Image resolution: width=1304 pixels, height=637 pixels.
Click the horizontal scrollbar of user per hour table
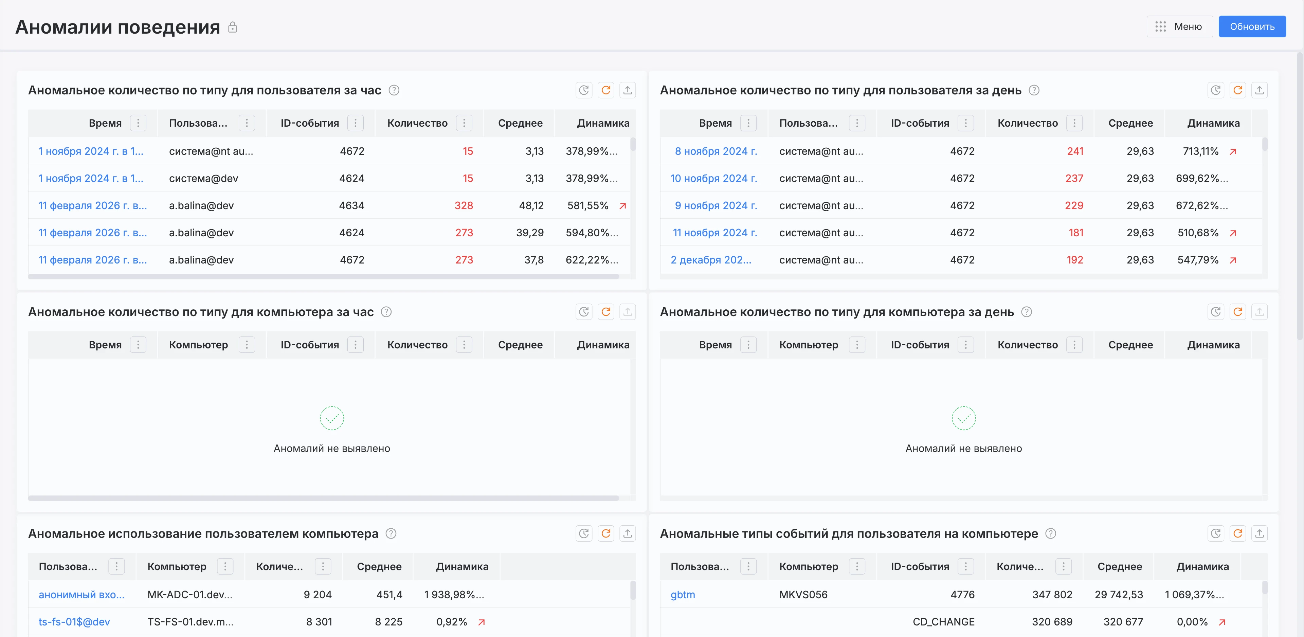click(324, 276)
